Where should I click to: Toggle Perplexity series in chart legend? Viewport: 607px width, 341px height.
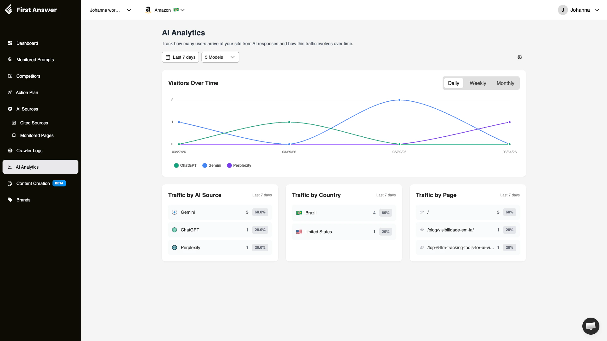(x=239, y=165)
